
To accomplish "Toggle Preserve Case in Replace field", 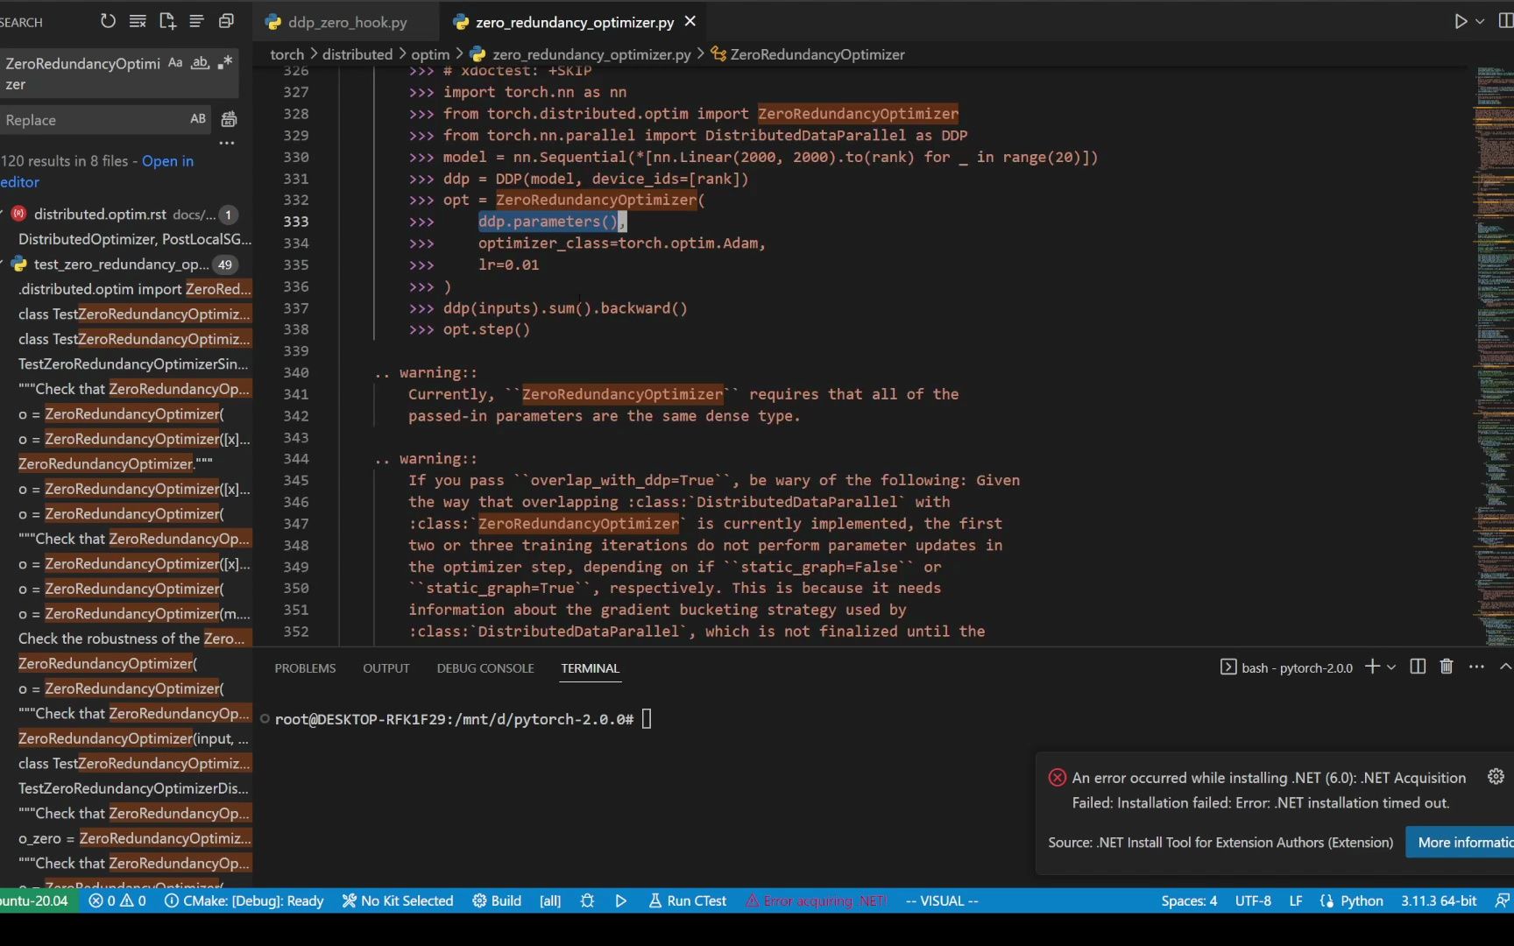I will tap(198, 119).
